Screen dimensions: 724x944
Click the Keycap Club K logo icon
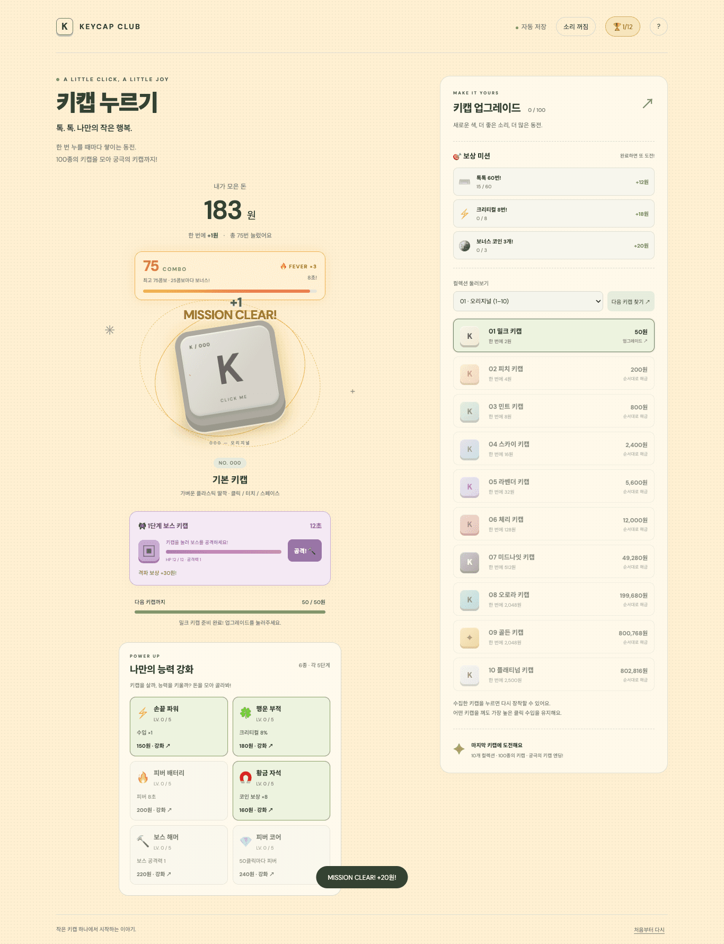(65, 27)
